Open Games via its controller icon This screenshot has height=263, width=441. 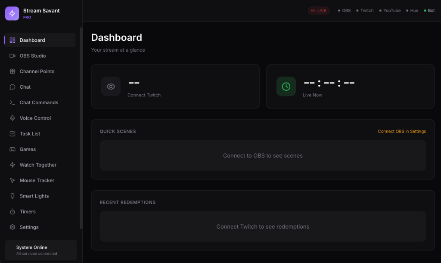[12, 149]
